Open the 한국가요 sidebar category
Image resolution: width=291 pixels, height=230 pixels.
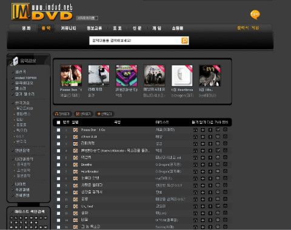coord(22,103)
